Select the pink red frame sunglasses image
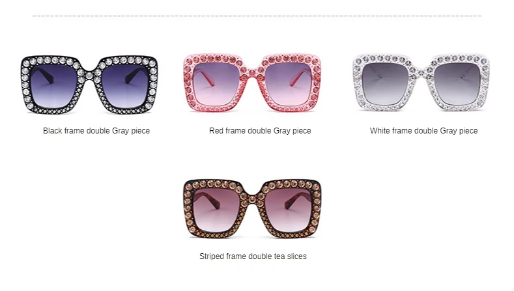This screenshot has width=514, height=291. 252,83
